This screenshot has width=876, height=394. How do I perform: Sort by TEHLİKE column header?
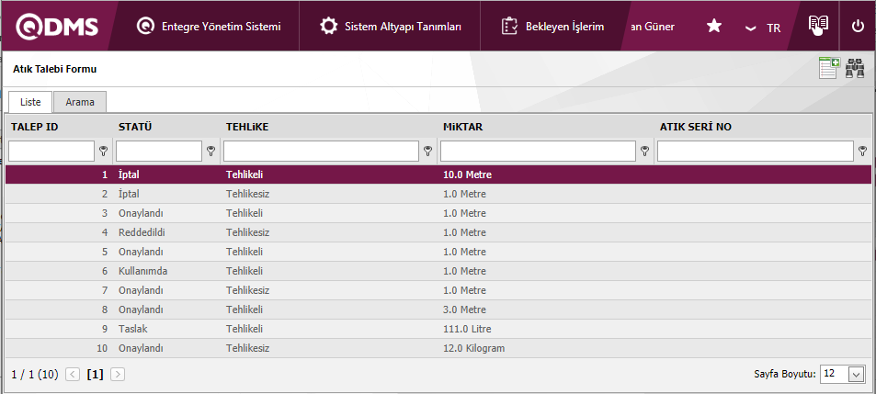pyautogui.click(x=247, y=127)
